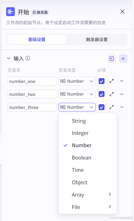
Task: Show info tooltip next to 输入
Action: [28, 58]
